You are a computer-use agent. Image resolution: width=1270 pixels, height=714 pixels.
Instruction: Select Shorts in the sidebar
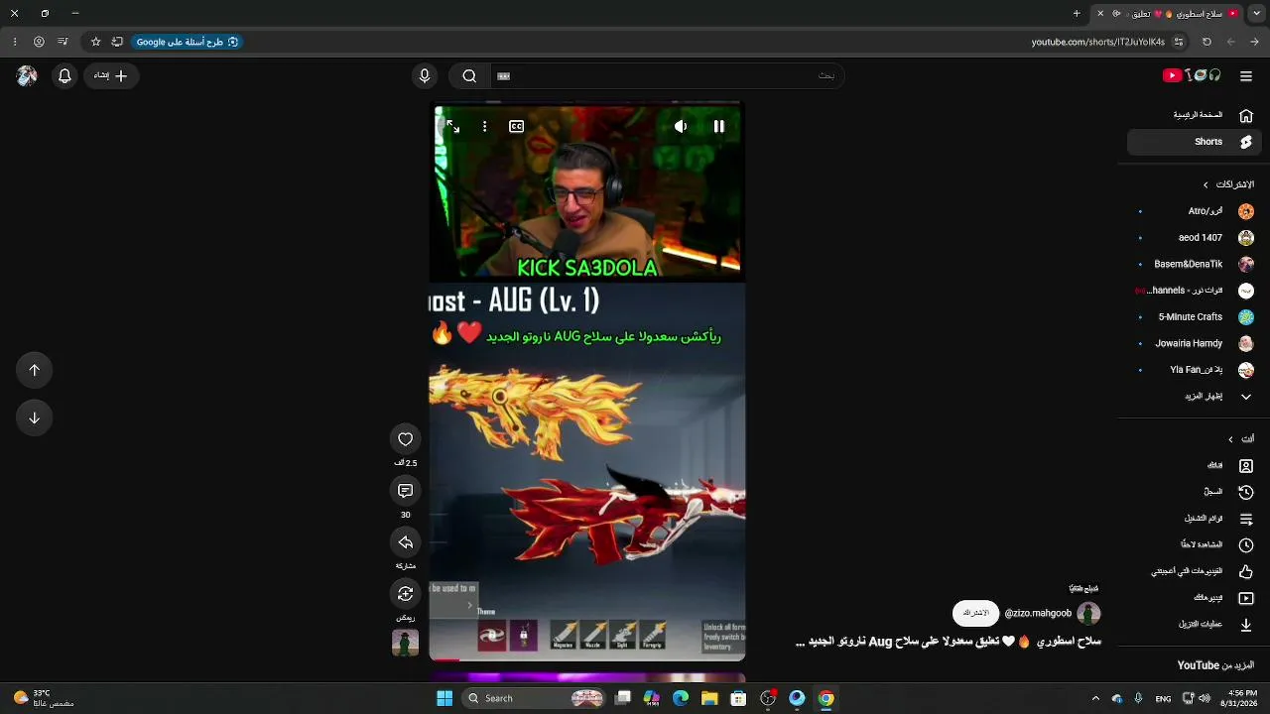1193,142
